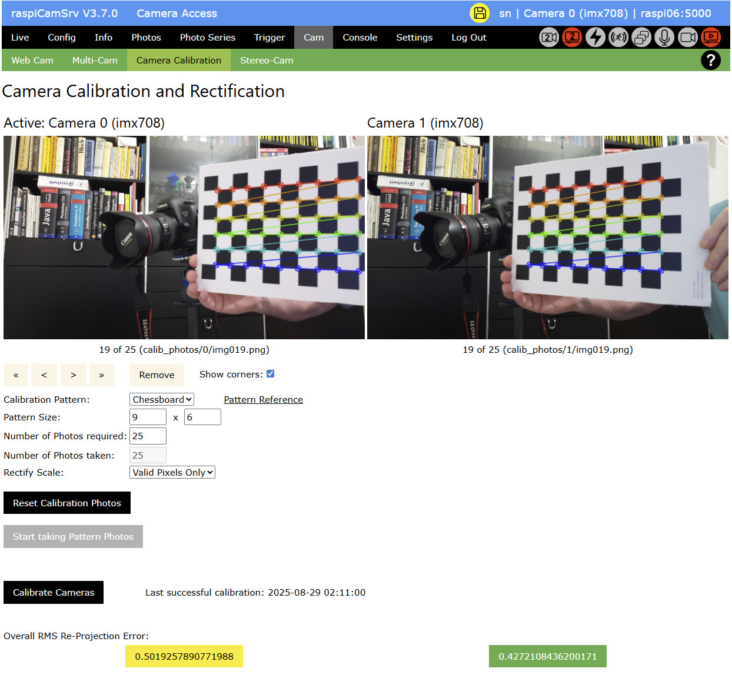Uncheck the Show corners checkbox
The image size is (732, 675).
coord(270,374)
